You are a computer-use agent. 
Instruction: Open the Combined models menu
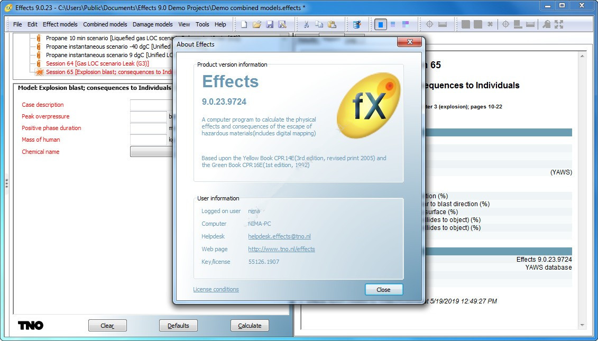coord(105,24)
